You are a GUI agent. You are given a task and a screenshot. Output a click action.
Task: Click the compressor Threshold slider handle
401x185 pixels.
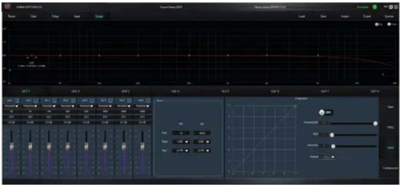point(375,124)
